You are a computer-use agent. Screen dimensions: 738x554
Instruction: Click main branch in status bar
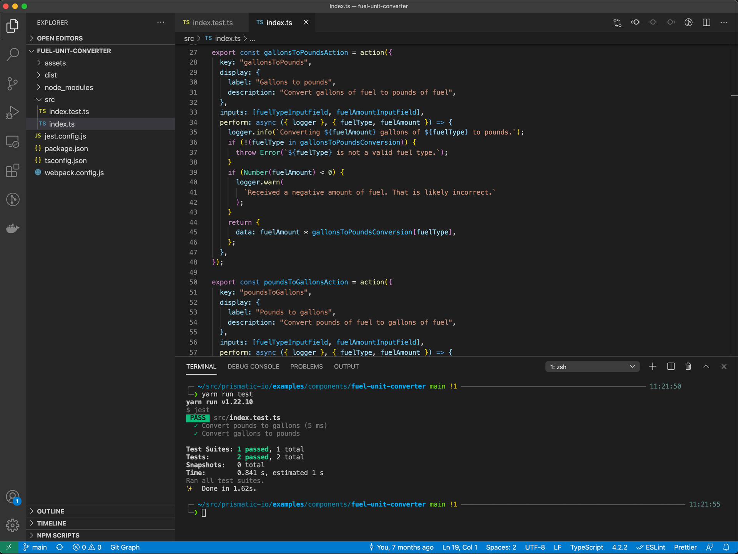click(35, 547)
